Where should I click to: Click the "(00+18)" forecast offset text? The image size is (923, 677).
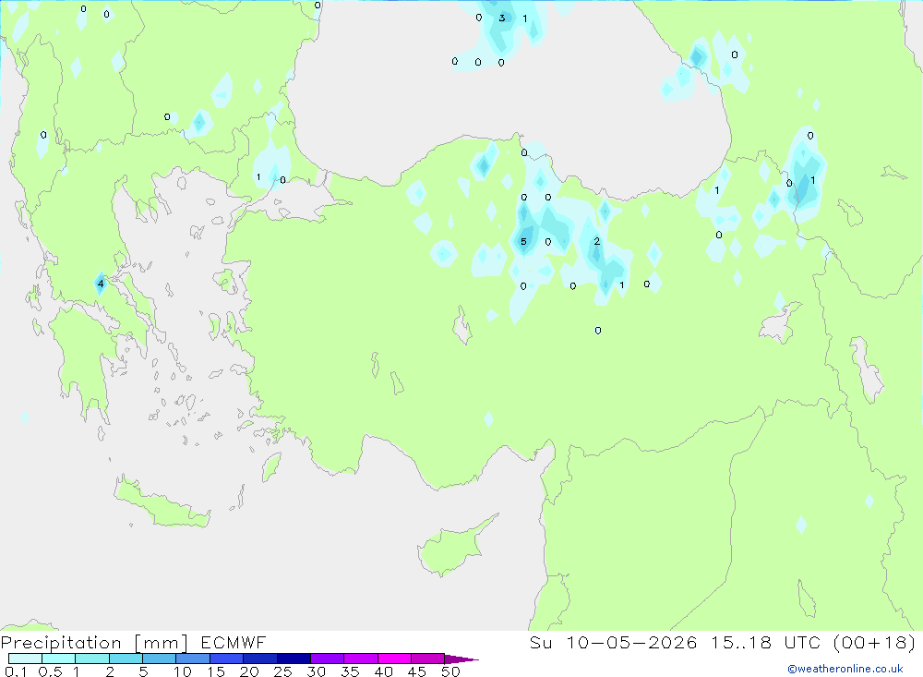[874, 642]
